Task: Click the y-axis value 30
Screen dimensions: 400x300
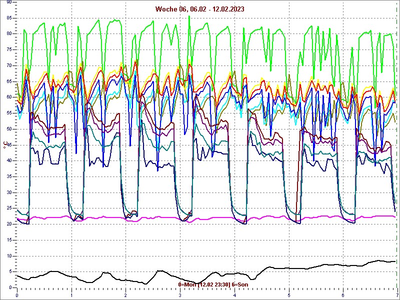Action: [x=8, y=192]
